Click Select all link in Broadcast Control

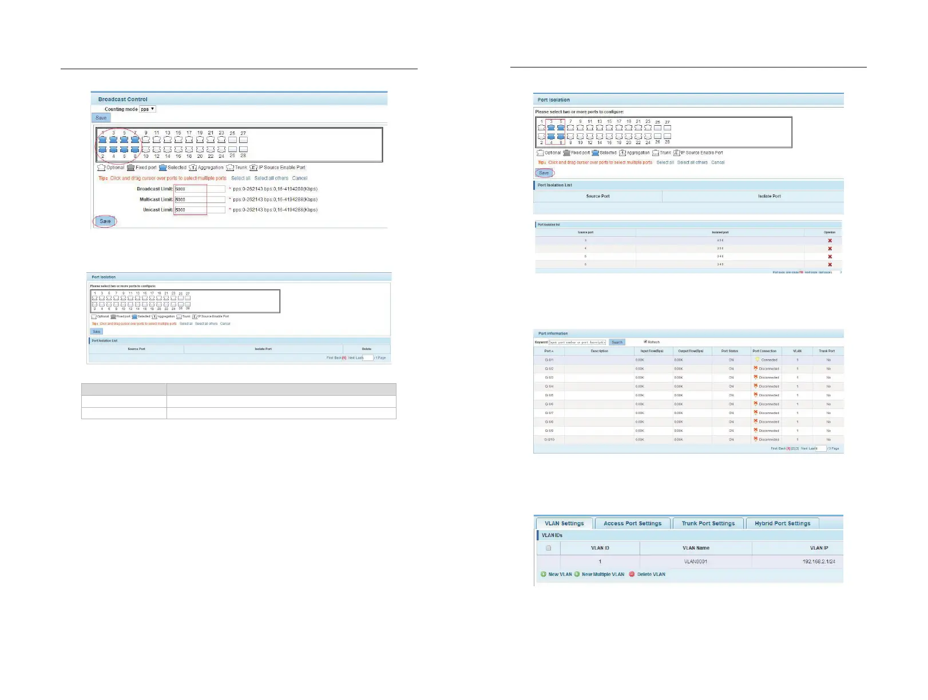pos(241,178)
